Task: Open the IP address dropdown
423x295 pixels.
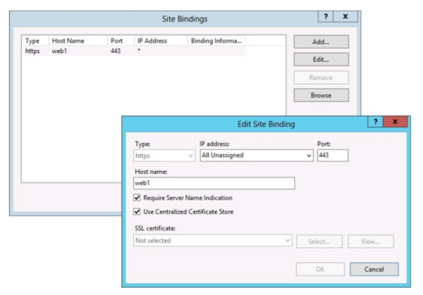Action: [x=257, y=156]
